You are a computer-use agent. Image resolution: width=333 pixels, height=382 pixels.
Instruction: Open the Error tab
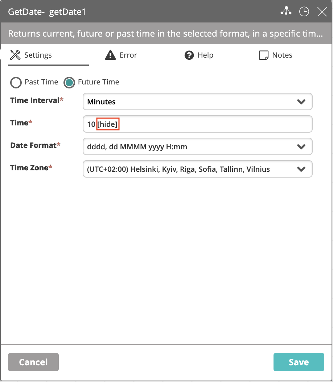[121, 55]
